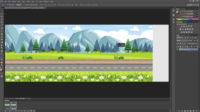The height and width of the screenshot is (112, 200).
Task: Select the next frame button
Action: [x=25, y=111]
